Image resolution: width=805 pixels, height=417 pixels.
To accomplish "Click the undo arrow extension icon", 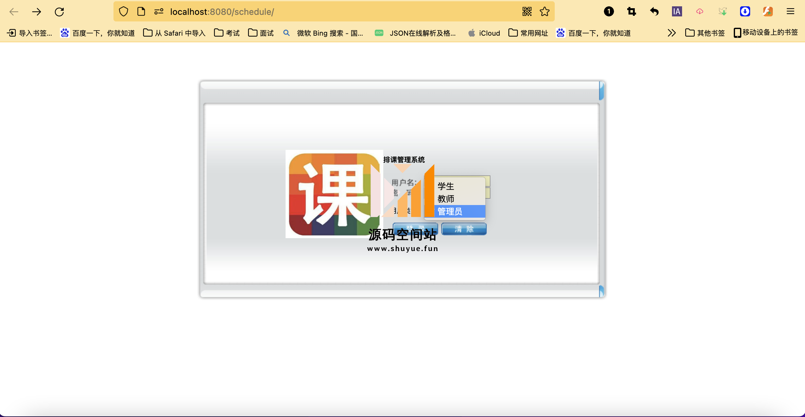I will pos(654,12).
